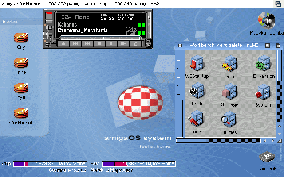Click the player's zoom gadget at bottom right
Screen dimensions: 284x177
click(x=149, y=41)
